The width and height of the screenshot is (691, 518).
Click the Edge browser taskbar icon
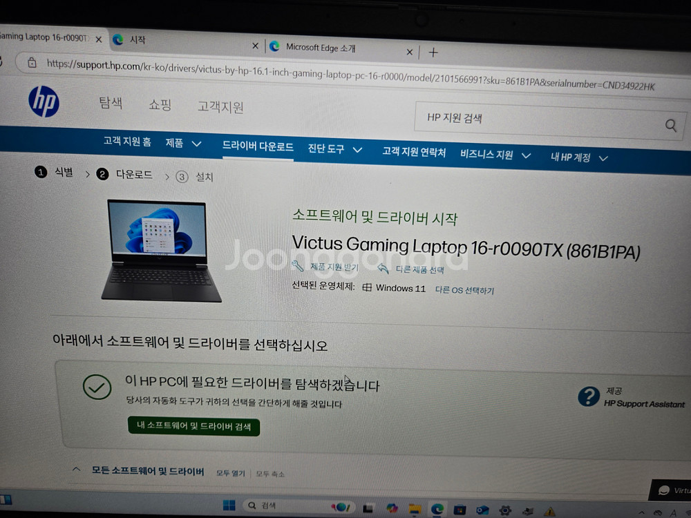pyautogui.click(x=437, y=510)
